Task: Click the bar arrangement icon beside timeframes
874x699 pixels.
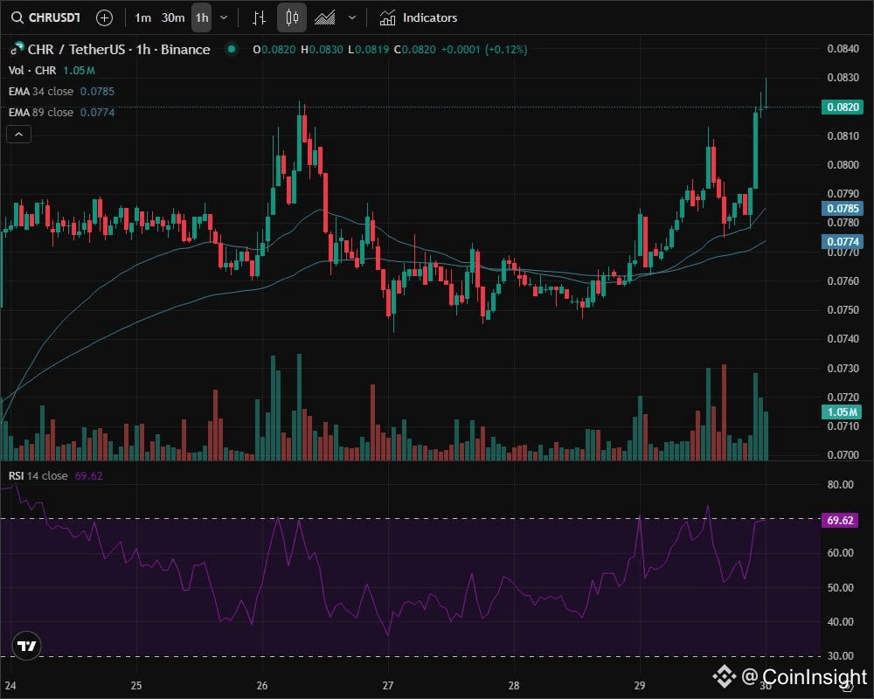Action: (x=259, y=17)
